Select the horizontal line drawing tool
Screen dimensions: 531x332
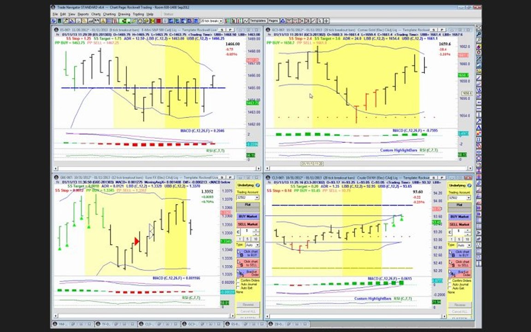click(478, 108)
